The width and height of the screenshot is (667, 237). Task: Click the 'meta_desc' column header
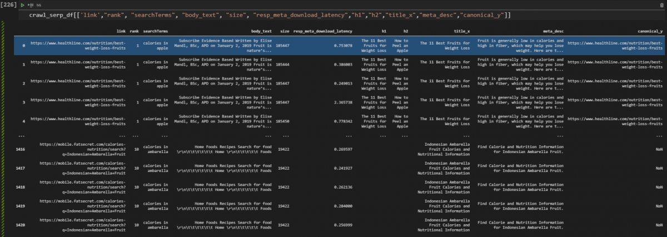[552, 32]
